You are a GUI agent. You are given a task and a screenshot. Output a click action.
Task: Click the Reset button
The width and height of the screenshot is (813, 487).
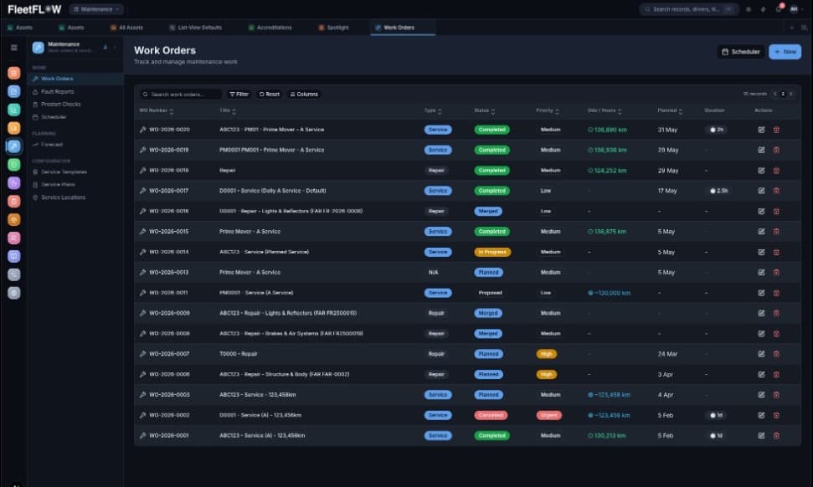269,95
